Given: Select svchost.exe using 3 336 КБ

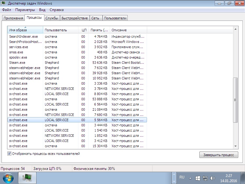Looking at the screenshot, I should [77, 83].
